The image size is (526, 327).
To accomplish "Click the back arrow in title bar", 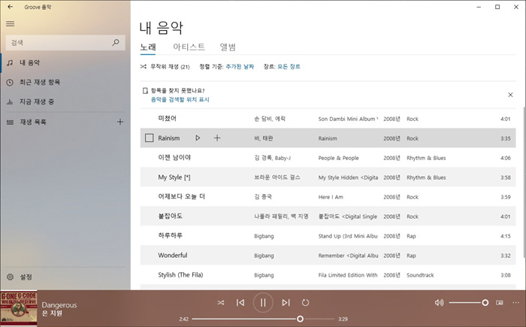I will coord(9,7).
